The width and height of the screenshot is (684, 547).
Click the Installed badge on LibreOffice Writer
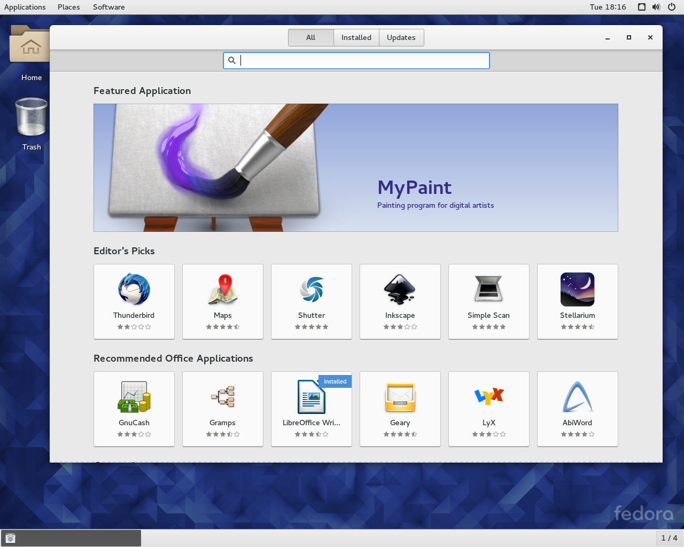coord(335,381)
